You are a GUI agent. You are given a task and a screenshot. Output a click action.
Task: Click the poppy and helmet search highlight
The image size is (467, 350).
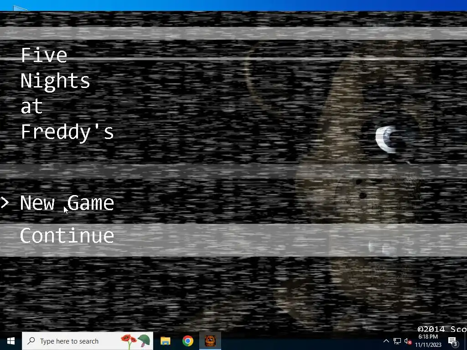(x=135, y=341)
